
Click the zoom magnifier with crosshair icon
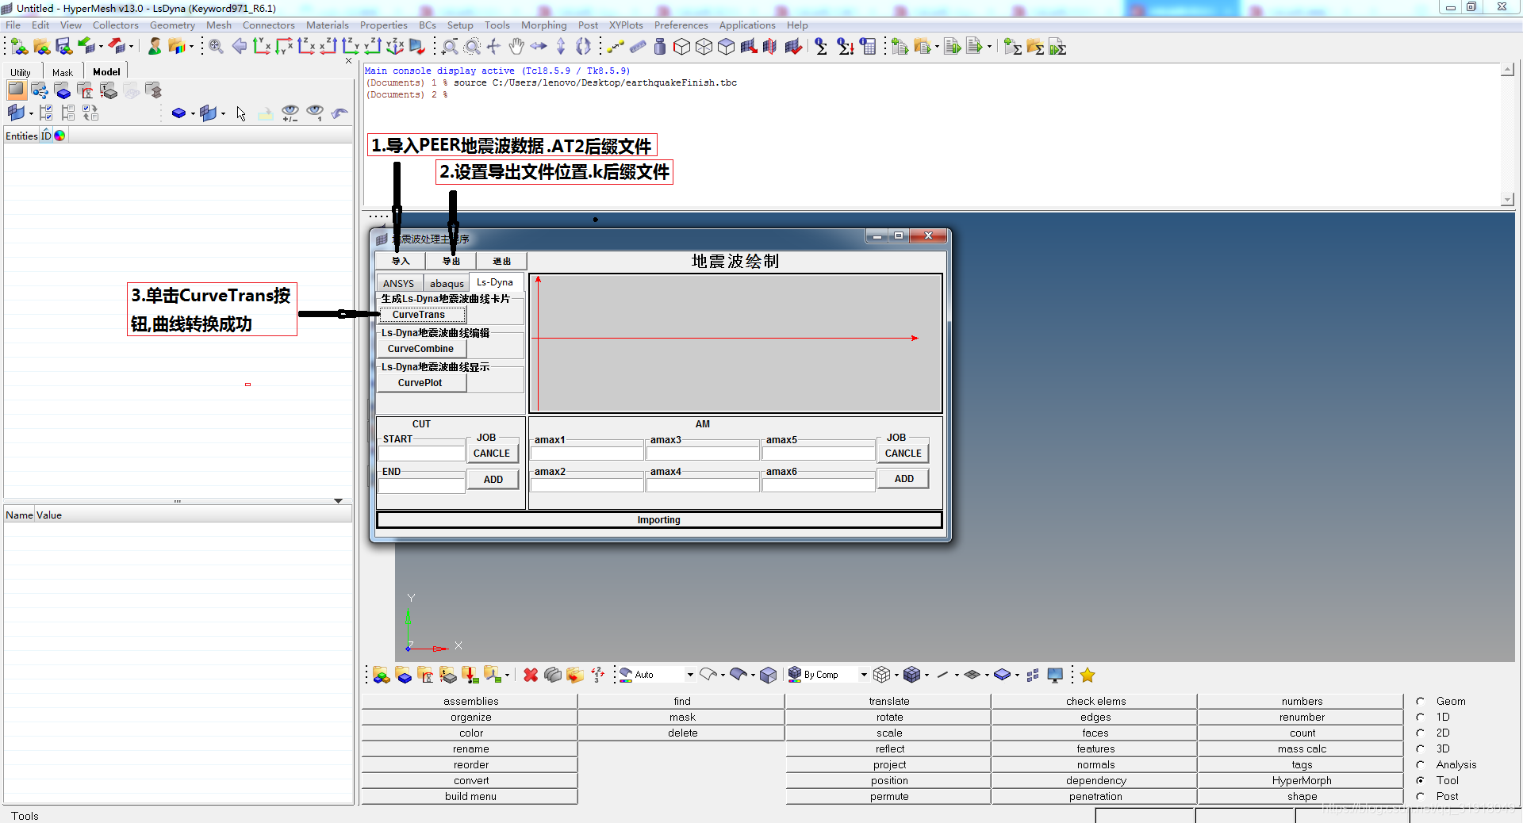coord(216,47)
